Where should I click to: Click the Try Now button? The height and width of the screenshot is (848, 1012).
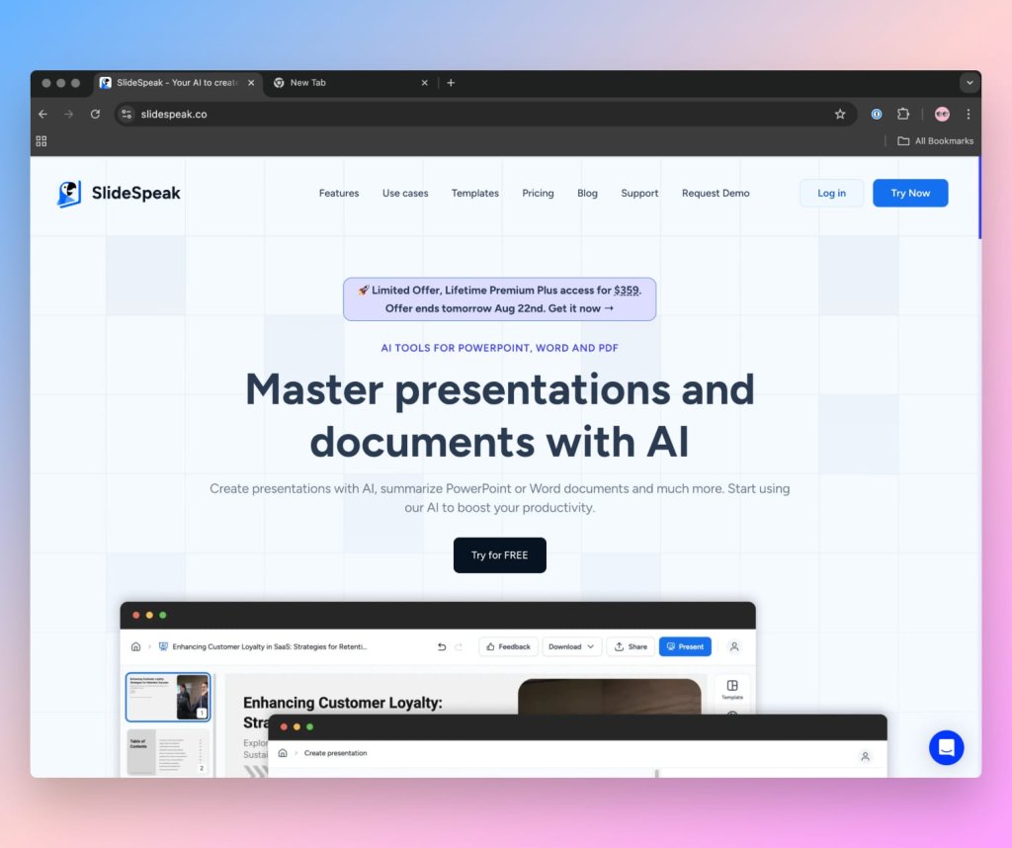tap(910, 193)
